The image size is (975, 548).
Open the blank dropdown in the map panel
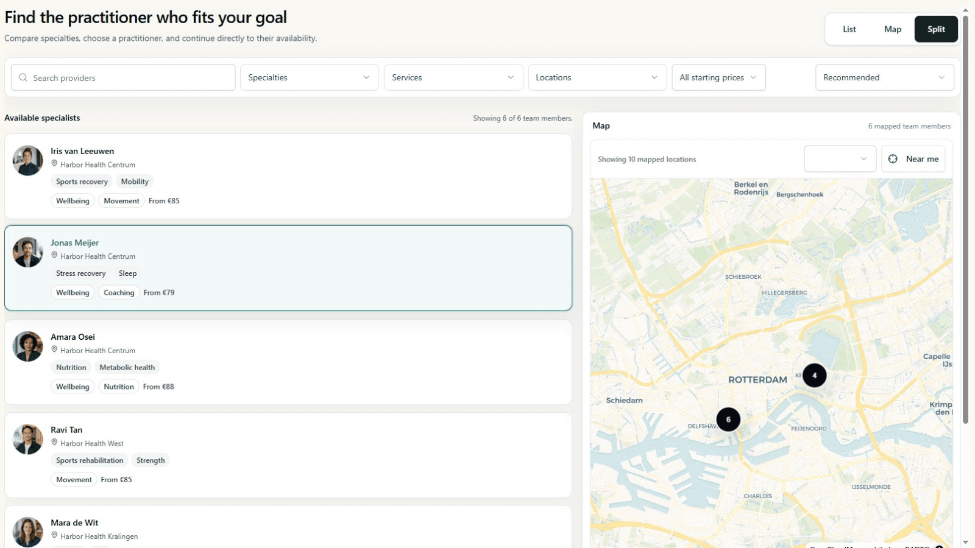tap(840, 159)
